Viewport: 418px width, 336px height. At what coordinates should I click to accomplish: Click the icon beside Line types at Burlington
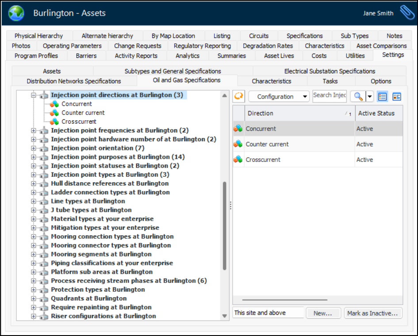tap(44, 201)
